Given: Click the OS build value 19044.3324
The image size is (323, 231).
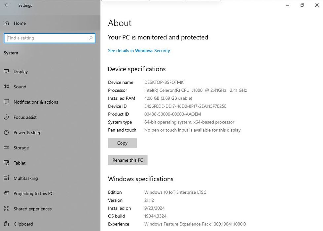Looking at the screenshot, I should point(155,216).
